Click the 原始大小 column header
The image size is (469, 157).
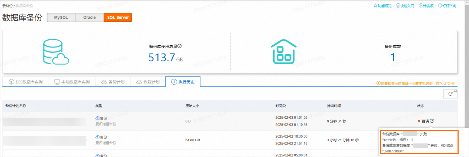coord(192,106)
